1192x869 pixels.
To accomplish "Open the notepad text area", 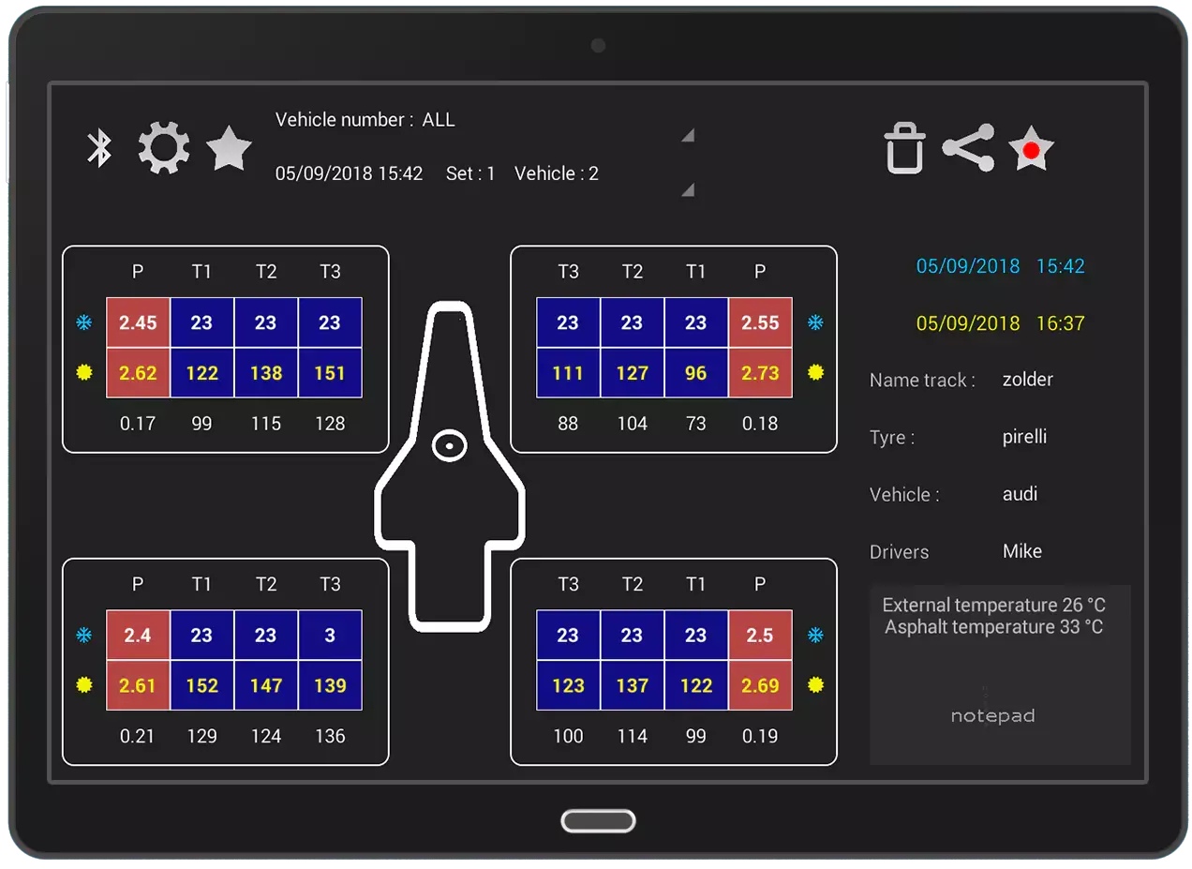I will [1000, 675].
